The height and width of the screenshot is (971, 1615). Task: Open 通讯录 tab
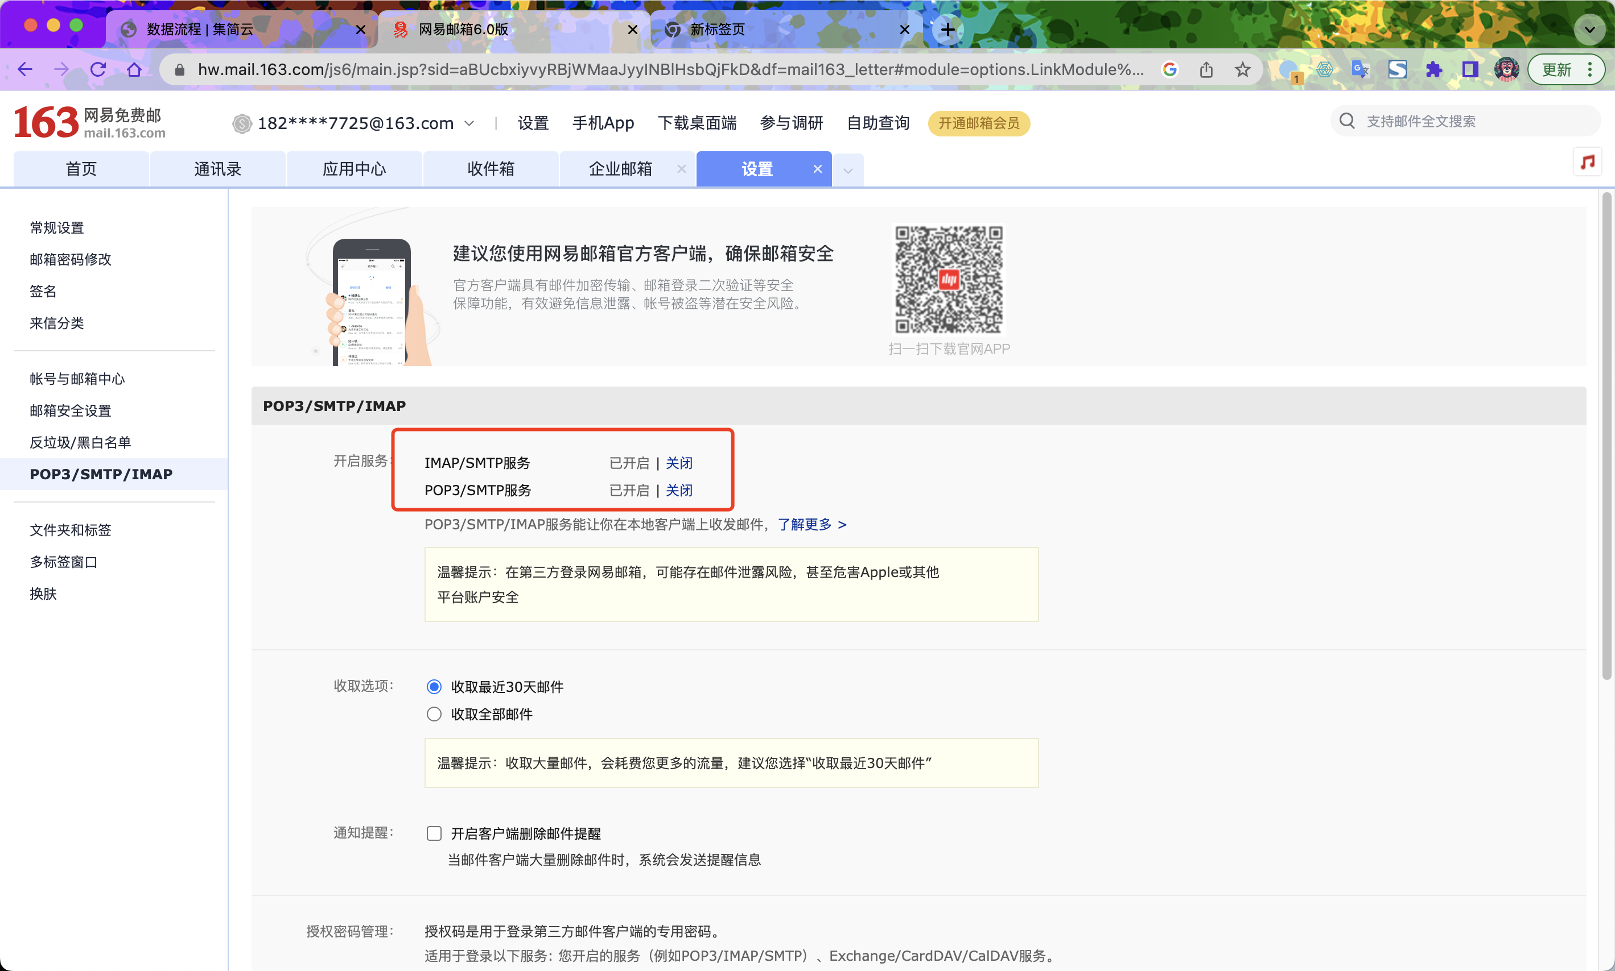tap(217, 169)
